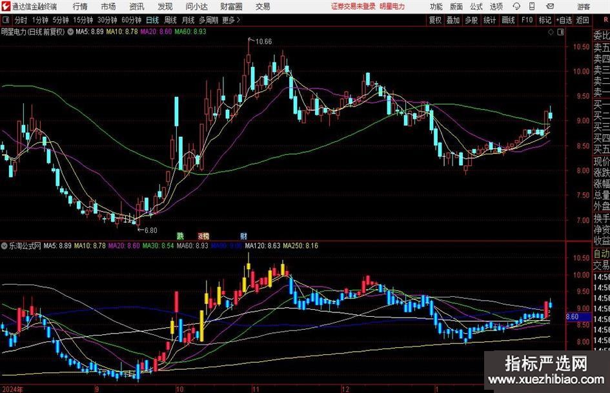Click the MA250: 8.16 label in lower panel
This screenshot has height=393, width=610.
tap(300, 246)
